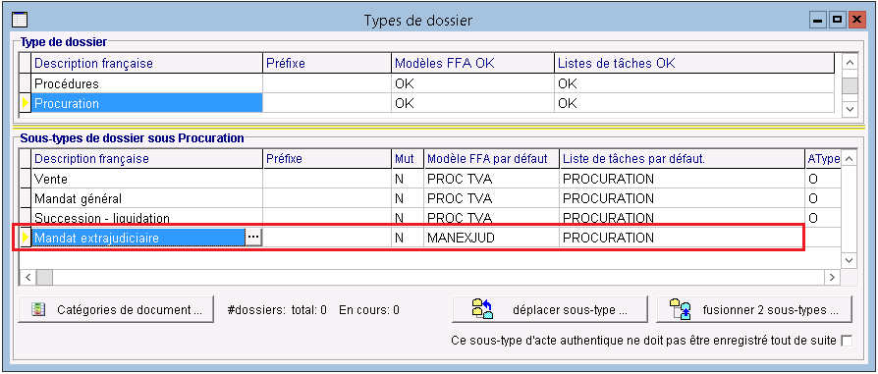Click the AType column header
878x374 pixels.
coord(823,159)
